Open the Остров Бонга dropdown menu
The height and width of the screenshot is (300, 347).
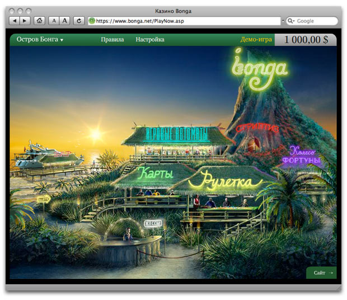[x=40, y=40]
